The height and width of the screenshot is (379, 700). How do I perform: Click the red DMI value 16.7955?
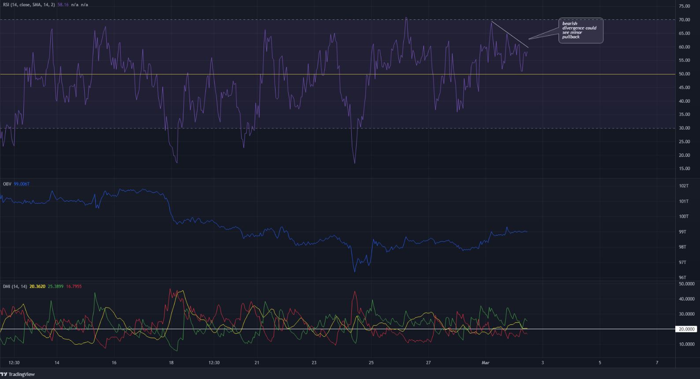click(74, 286)
